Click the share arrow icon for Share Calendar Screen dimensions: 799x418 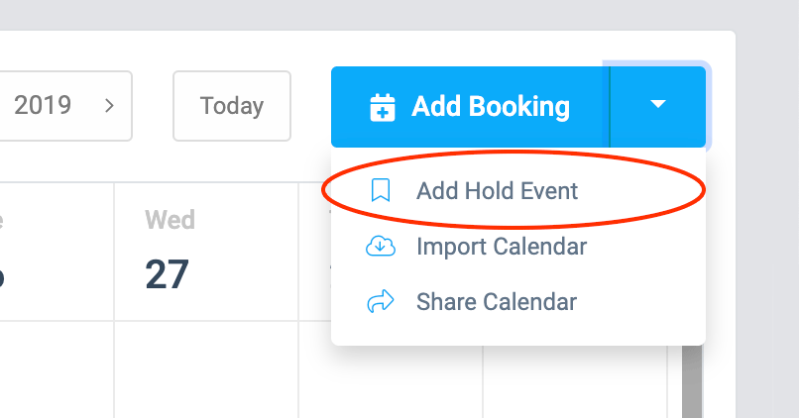tap(381, 301)
